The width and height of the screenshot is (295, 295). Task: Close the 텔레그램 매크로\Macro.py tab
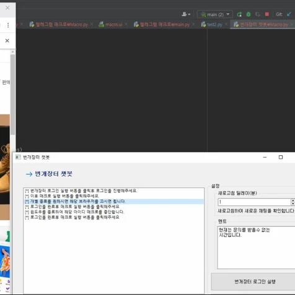(x=92, y=24)
